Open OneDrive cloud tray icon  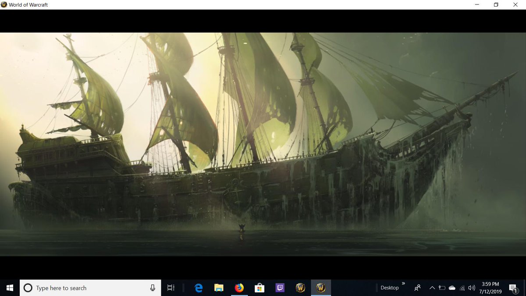[452, 288]
